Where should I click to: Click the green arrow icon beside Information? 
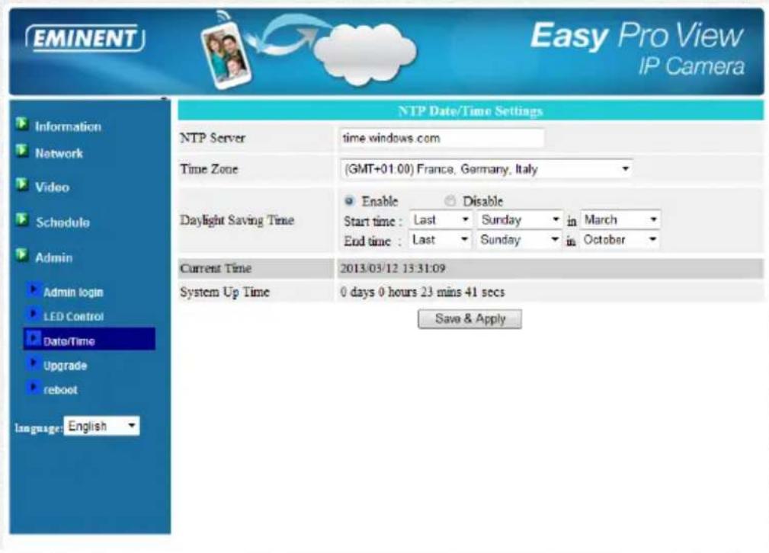[x=22, y=123]
